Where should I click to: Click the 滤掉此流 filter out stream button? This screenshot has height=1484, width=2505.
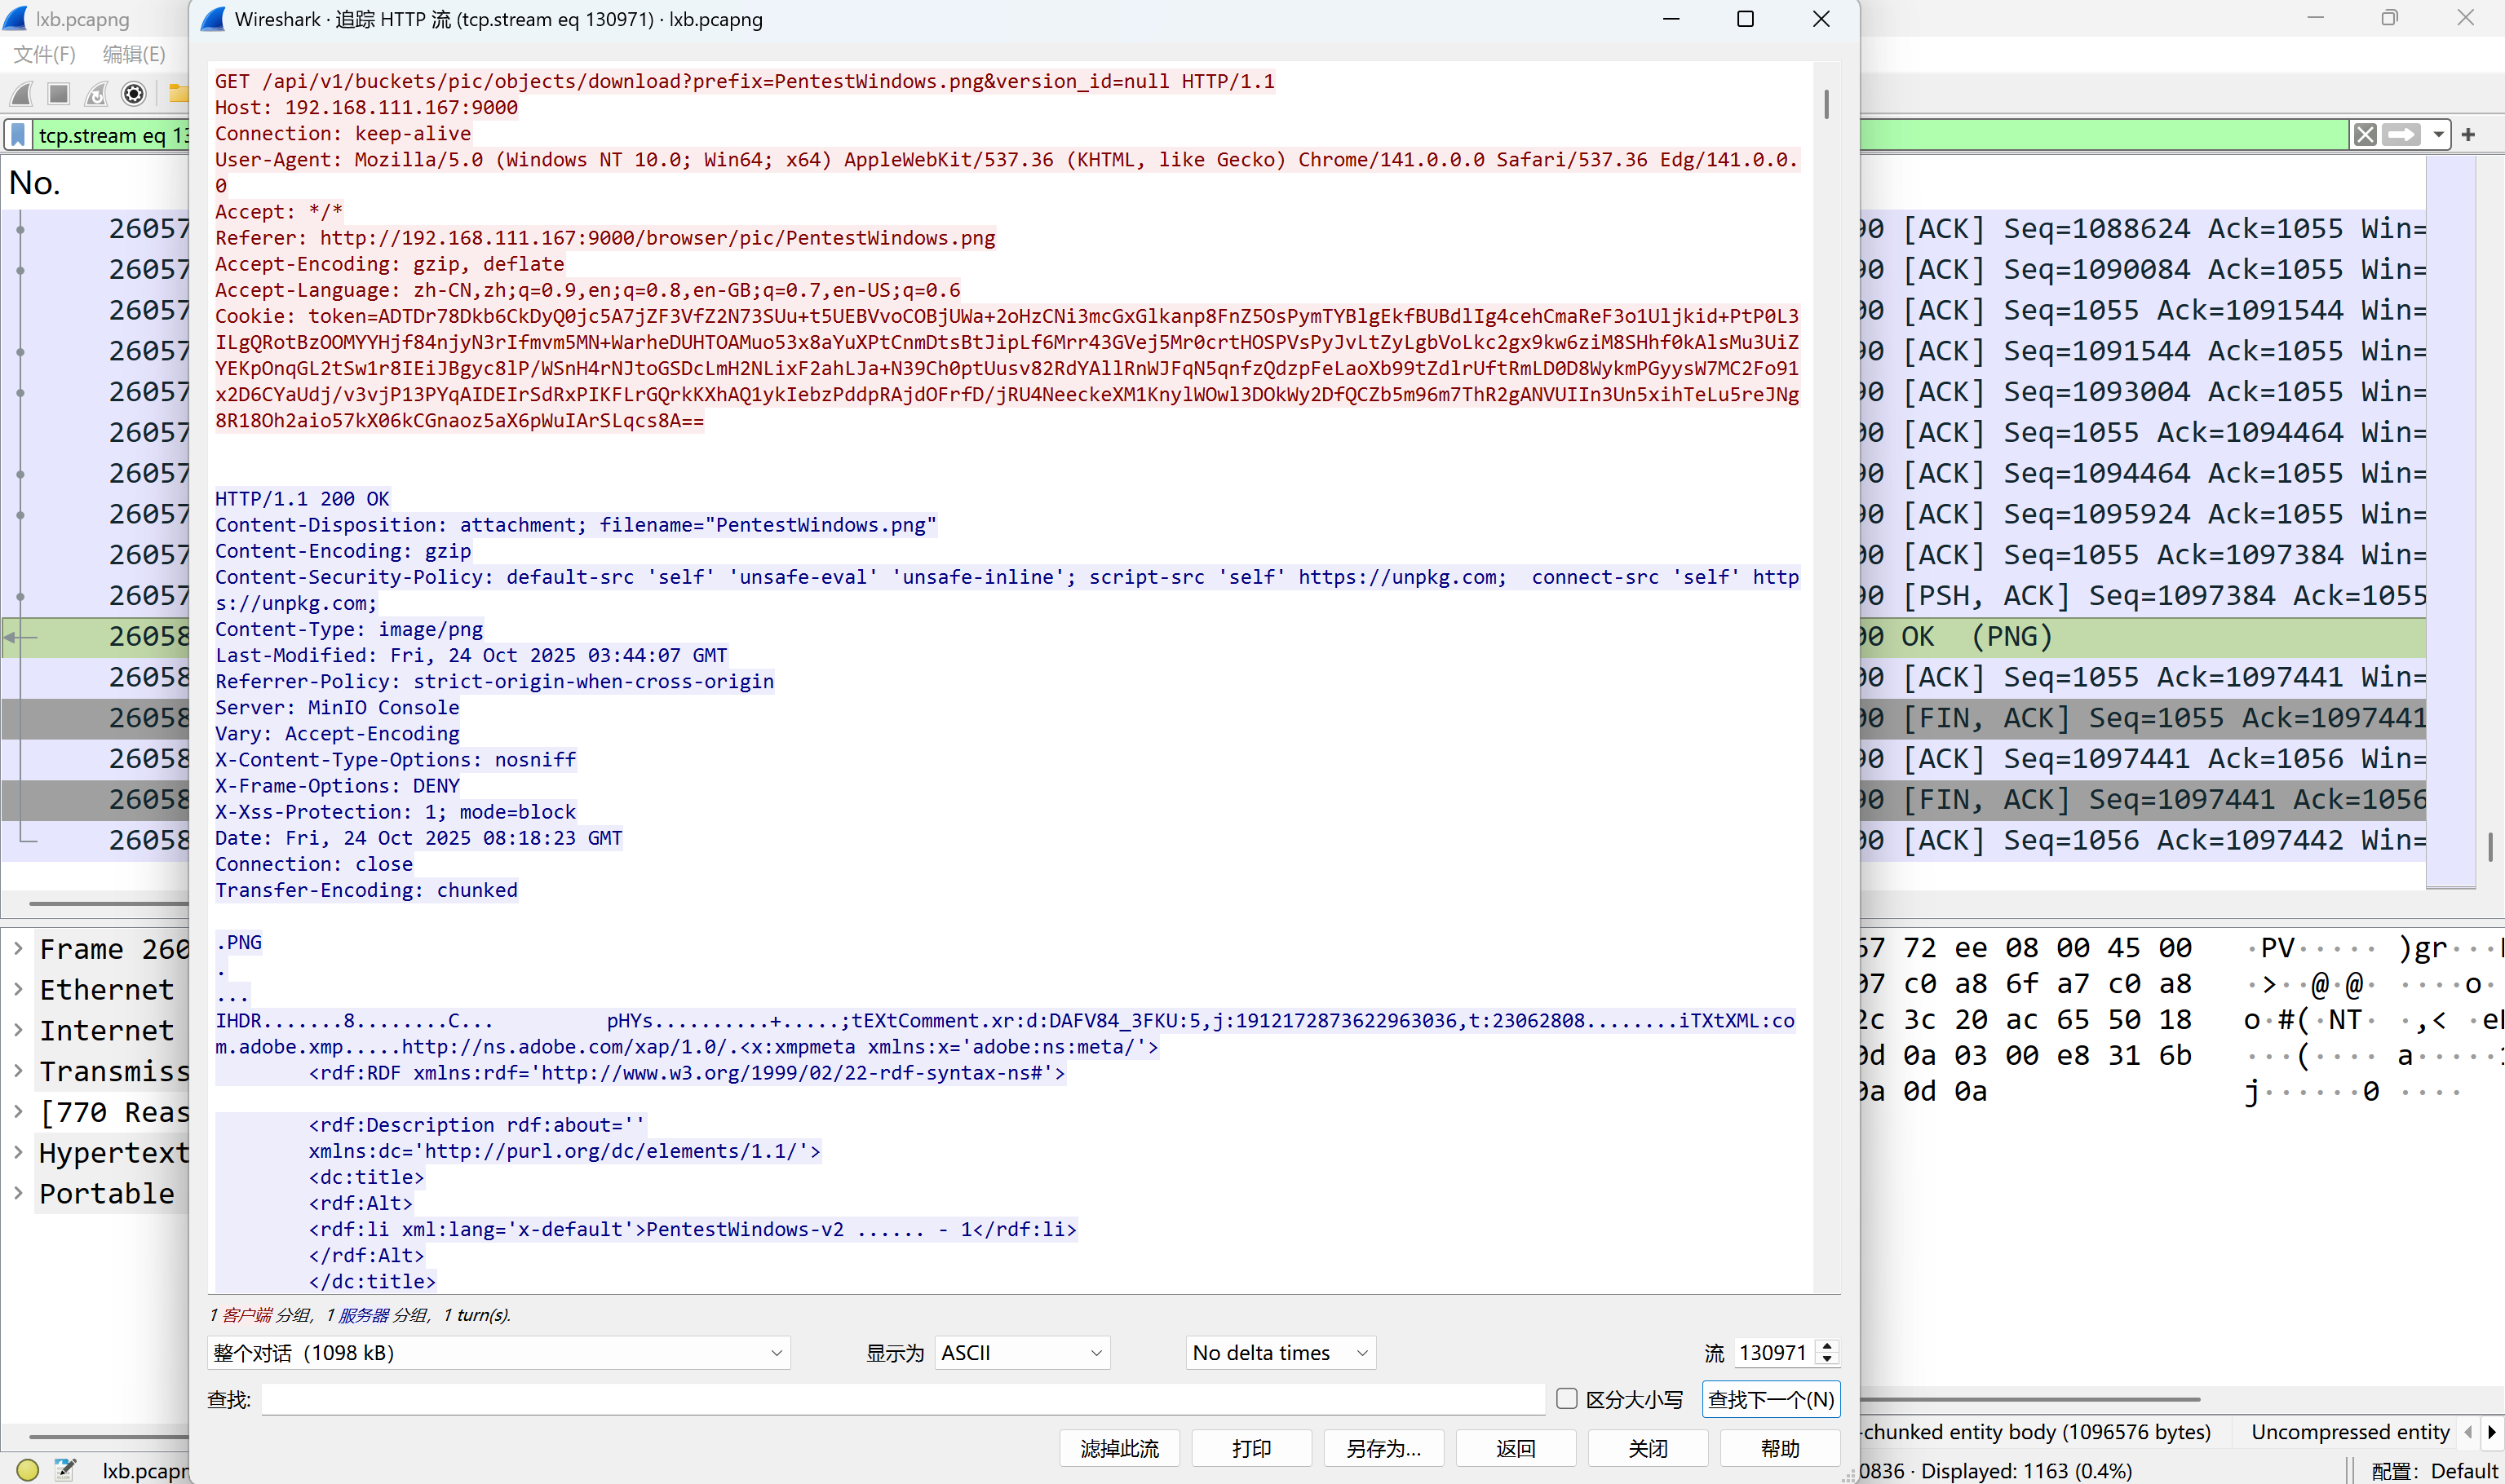1119,1448
